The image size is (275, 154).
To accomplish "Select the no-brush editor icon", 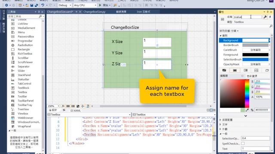I will click(x=224, y=70).
